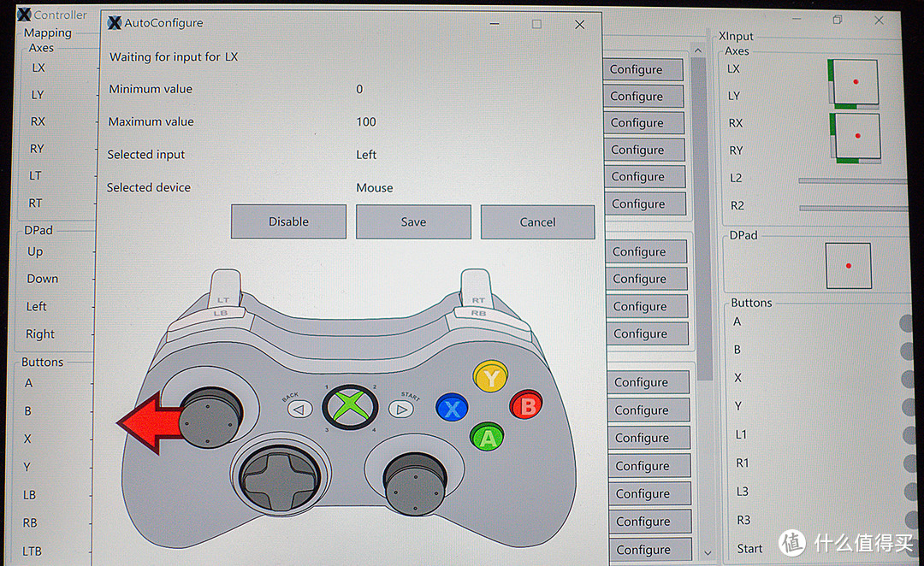
Task: Click the yellow Y button on controller image
Action: (490, 376)
